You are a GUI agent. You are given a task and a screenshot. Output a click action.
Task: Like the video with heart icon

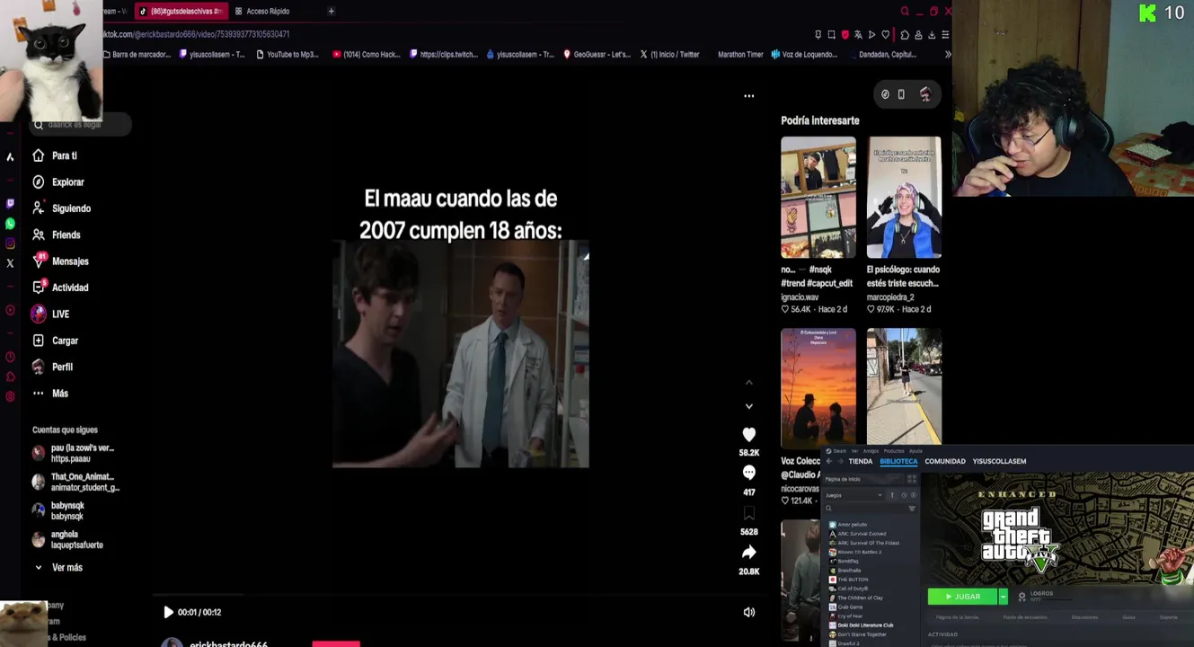coord(749,434)
